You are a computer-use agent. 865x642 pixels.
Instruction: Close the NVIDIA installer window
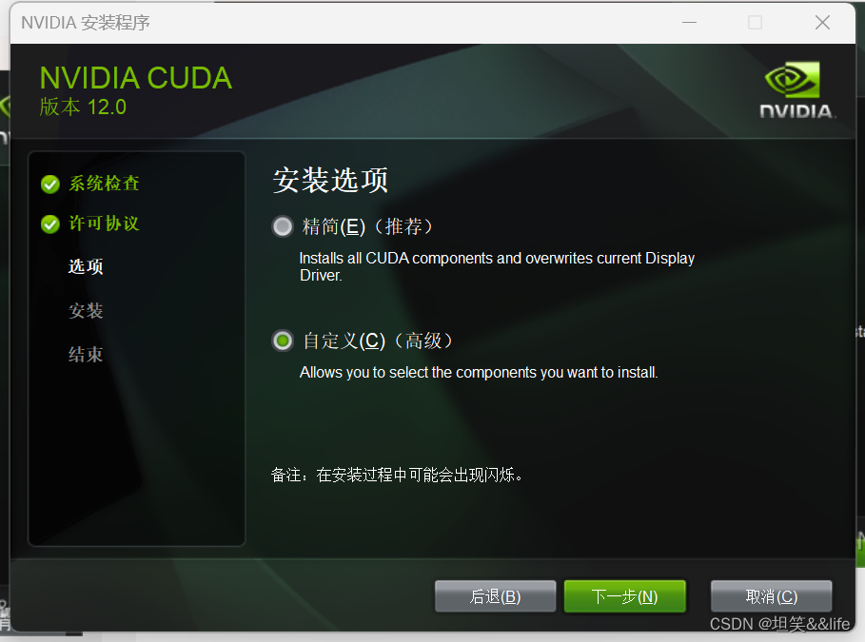tap(822, 23)
